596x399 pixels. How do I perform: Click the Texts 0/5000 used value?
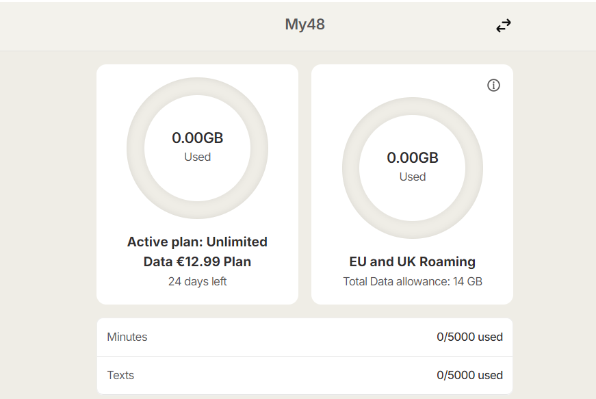click(469, 375)
